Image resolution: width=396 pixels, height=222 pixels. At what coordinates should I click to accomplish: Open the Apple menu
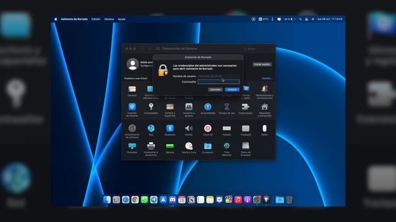(56, 19)
